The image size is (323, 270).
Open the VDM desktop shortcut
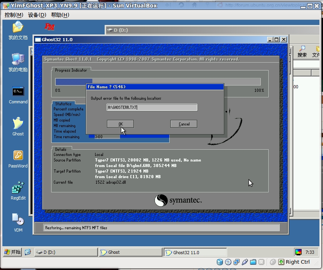18,223
